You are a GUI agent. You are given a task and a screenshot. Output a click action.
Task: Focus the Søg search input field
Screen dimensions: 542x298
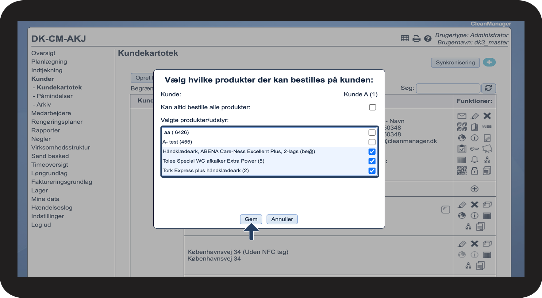tap(448, 88)
